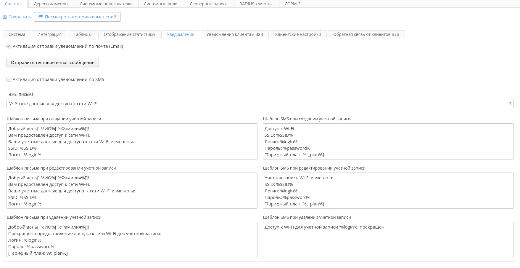
Task: Open the Таблицы subtab
Action: [83, 34]
